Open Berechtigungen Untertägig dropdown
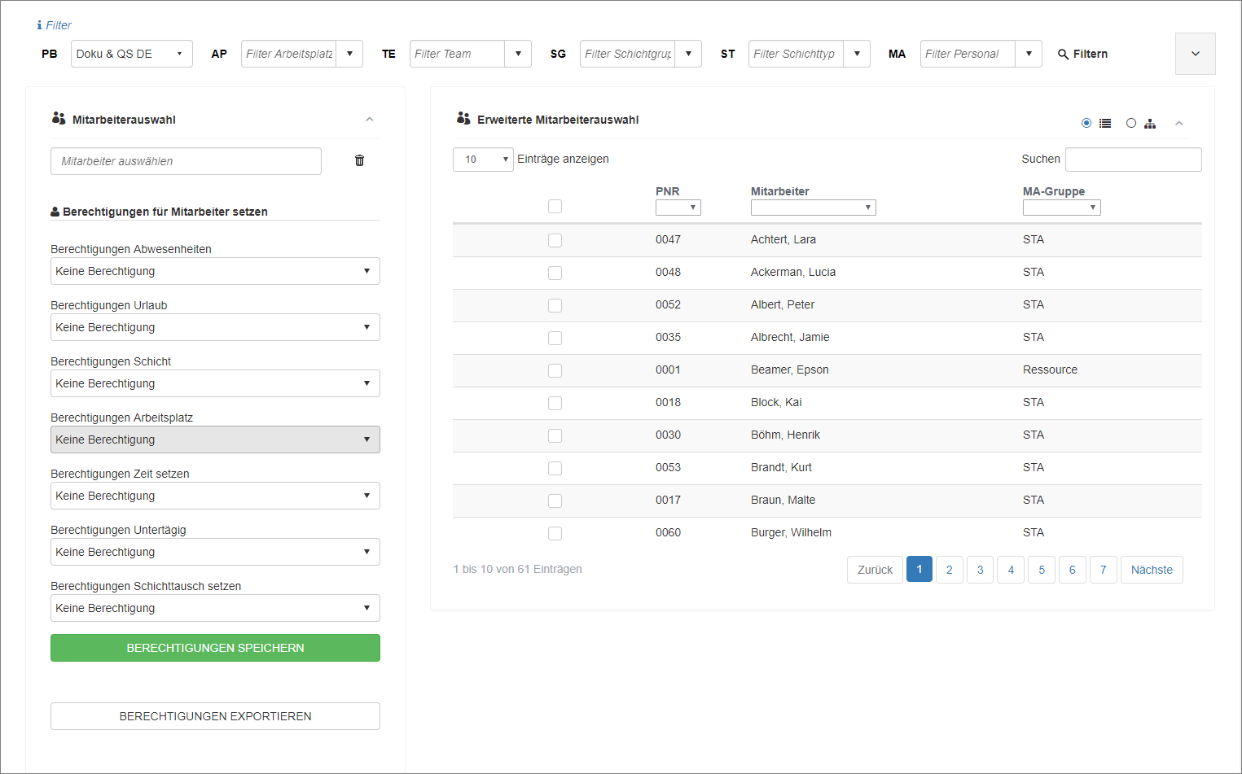The width and height of the screenshot is (1242, 774). 215,552
